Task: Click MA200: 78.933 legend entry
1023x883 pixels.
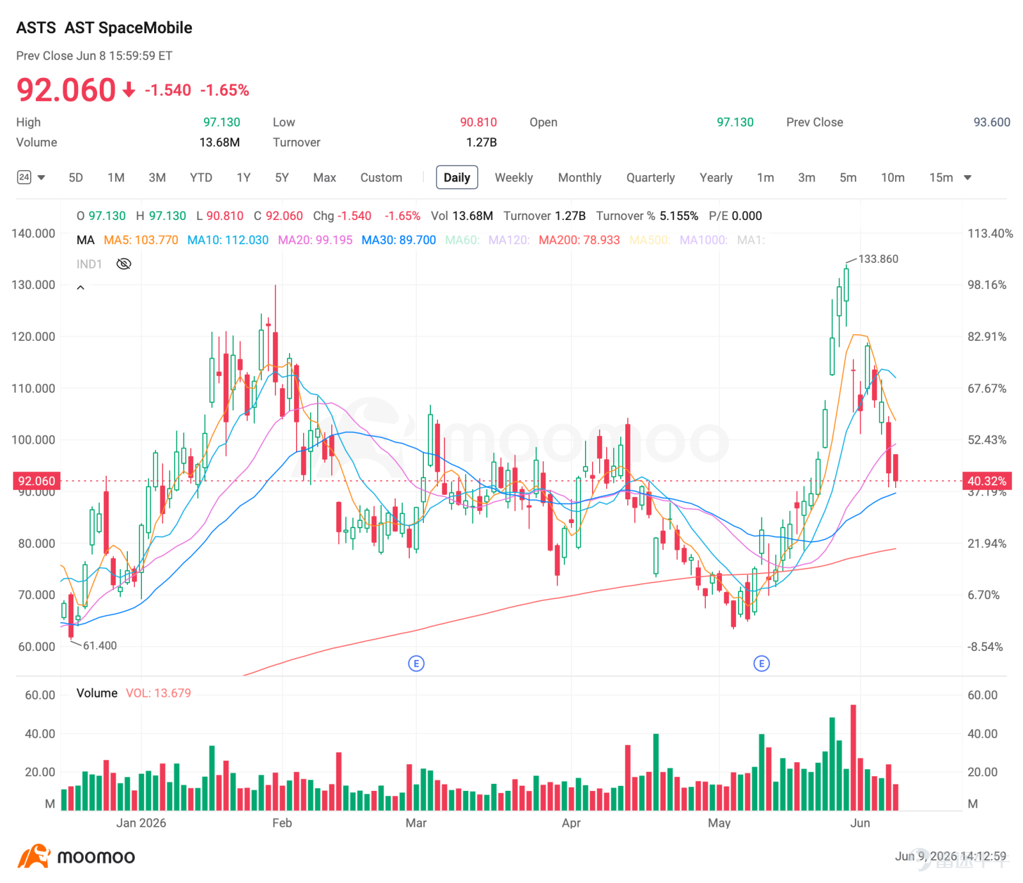Action: (x=579, y=240)
